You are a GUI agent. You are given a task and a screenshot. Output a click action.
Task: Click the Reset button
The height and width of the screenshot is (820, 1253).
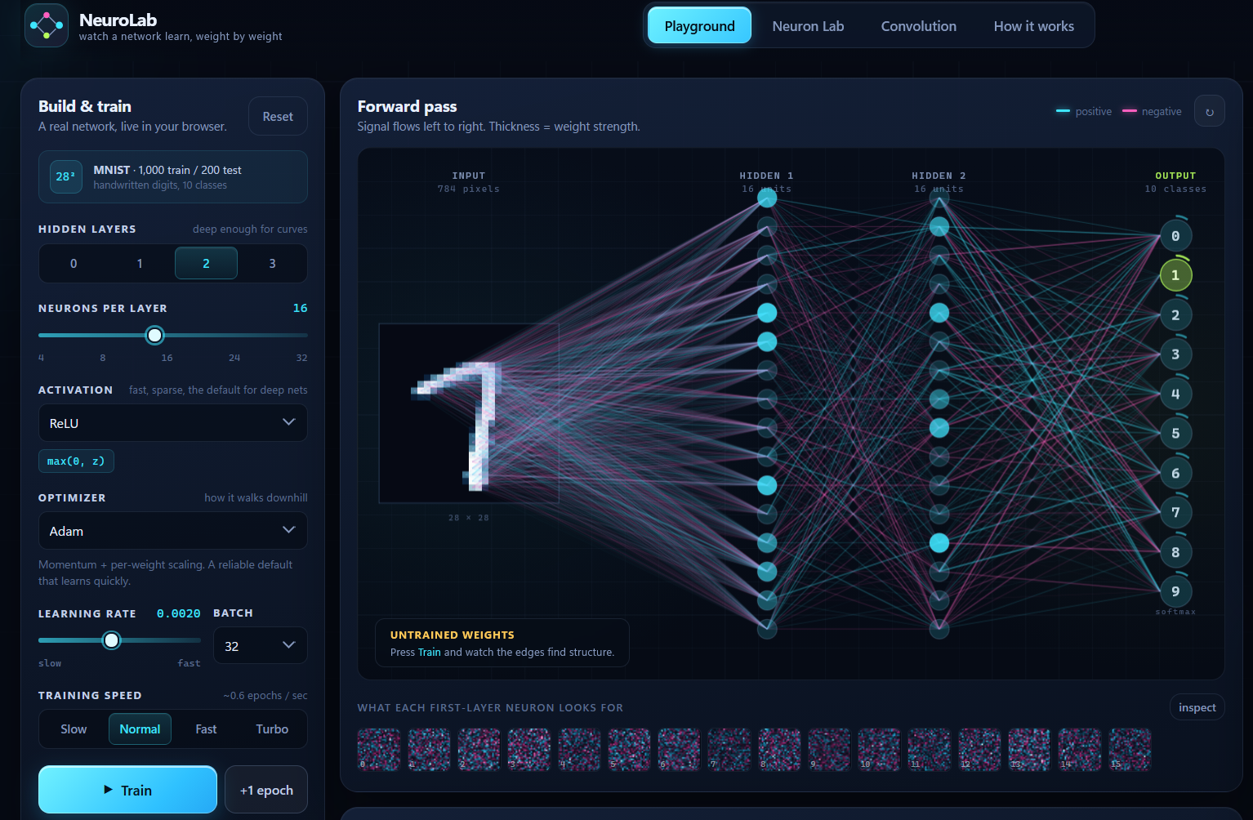pos(278,117)
